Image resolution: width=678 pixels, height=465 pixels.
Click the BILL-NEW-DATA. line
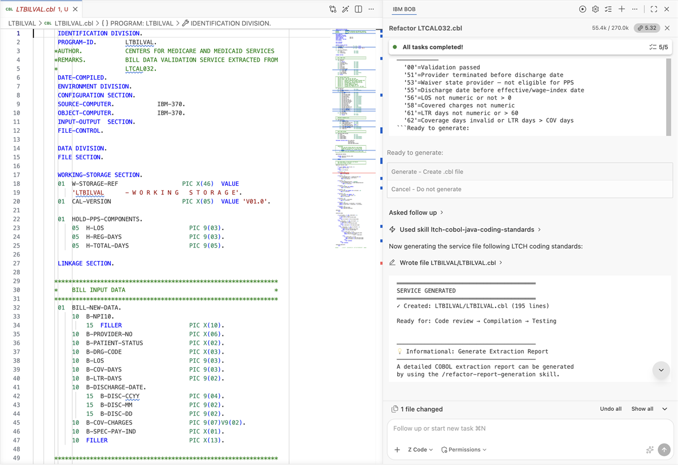point(89,307)
